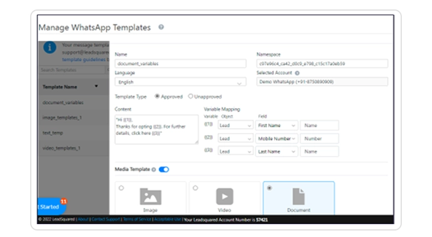The height and width of the screenshot is (237, 432).
Task: Click the Image media type icon
Action: (150, 196)
